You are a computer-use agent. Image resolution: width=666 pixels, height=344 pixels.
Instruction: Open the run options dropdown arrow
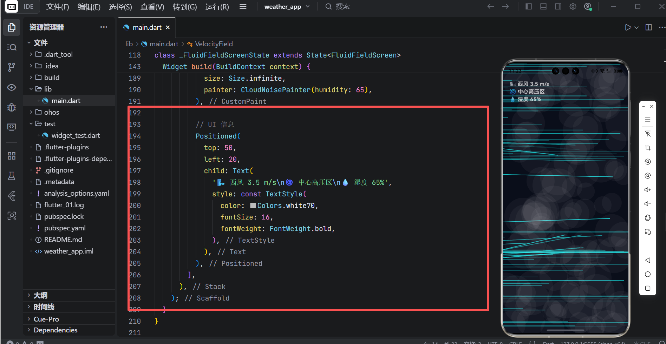click(x=636, y=27)
